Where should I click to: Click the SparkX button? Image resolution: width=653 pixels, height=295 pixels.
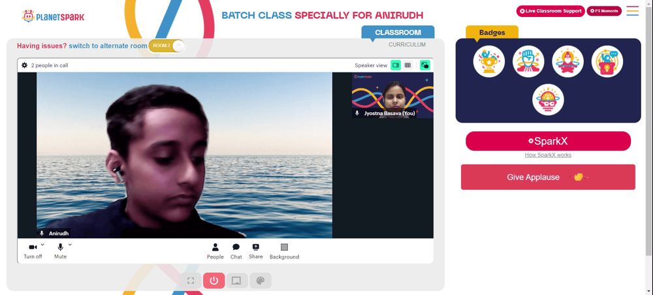tap(548, 141)
